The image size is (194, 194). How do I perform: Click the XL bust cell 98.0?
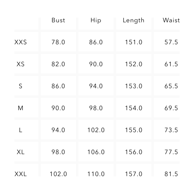coord(58,152)
